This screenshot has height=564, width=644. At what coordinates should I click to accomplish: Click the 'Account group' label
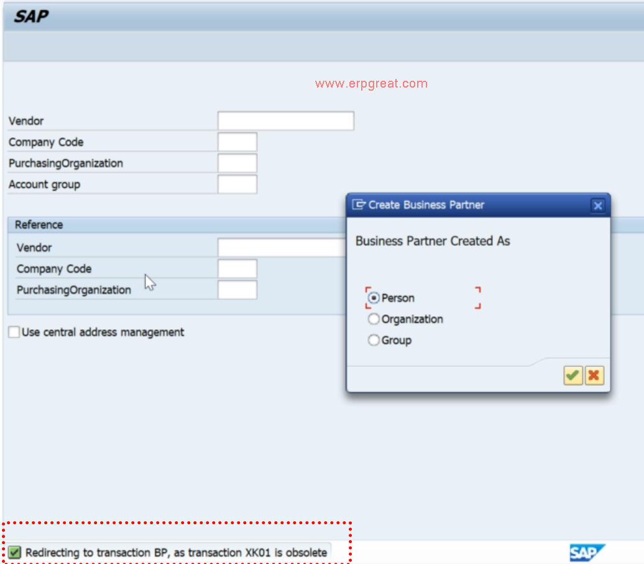pos(44,184)
